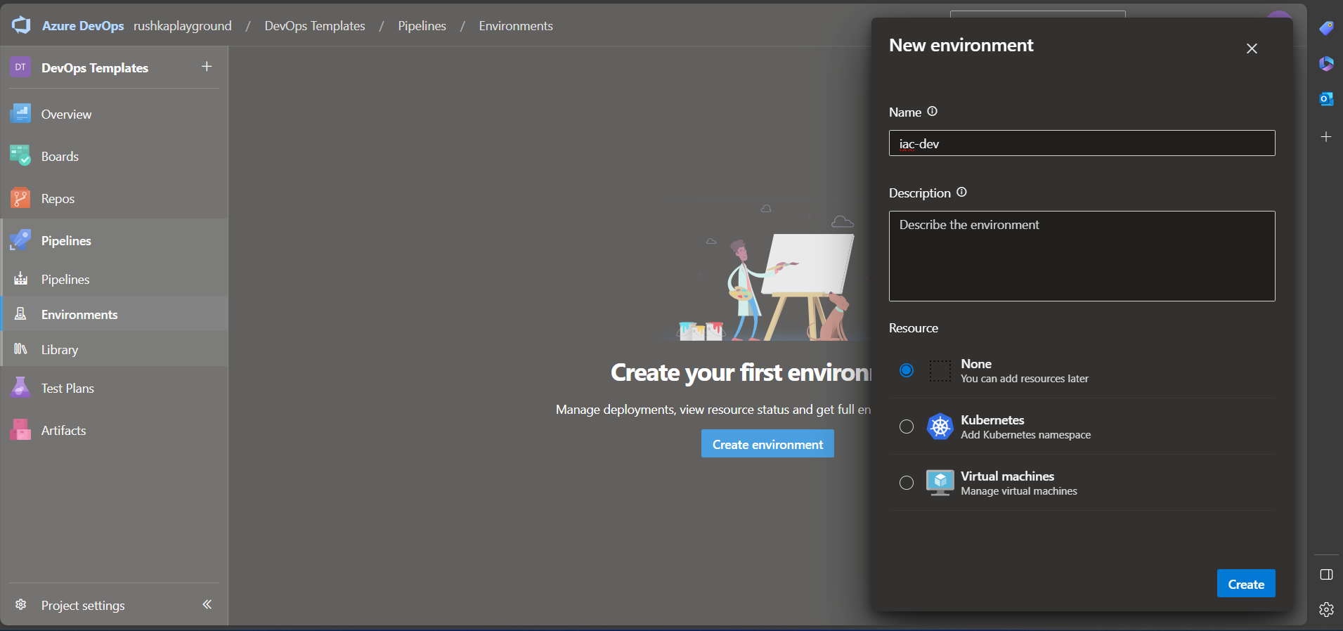Close the New environment panel
The height and width of the screenshot is (631, 1343).
tap(1252, 48)
